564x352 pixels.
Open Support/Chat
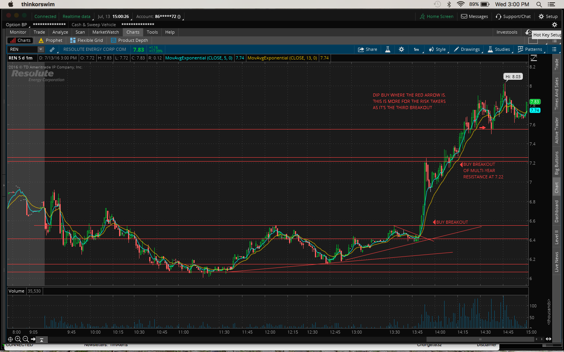[513, 16]
